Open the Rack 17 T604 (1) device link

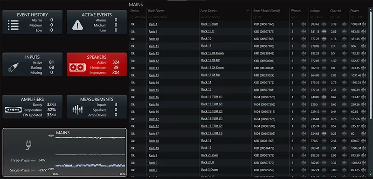click(x=212, y=118)
